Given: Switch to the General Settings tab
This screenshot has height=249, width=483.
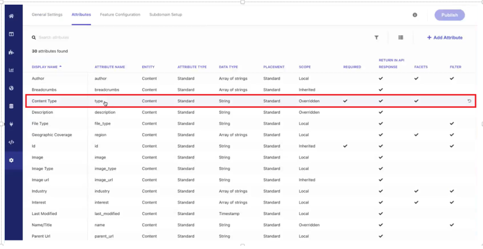Looking at the screenshot, I should (x=47, y=14).
